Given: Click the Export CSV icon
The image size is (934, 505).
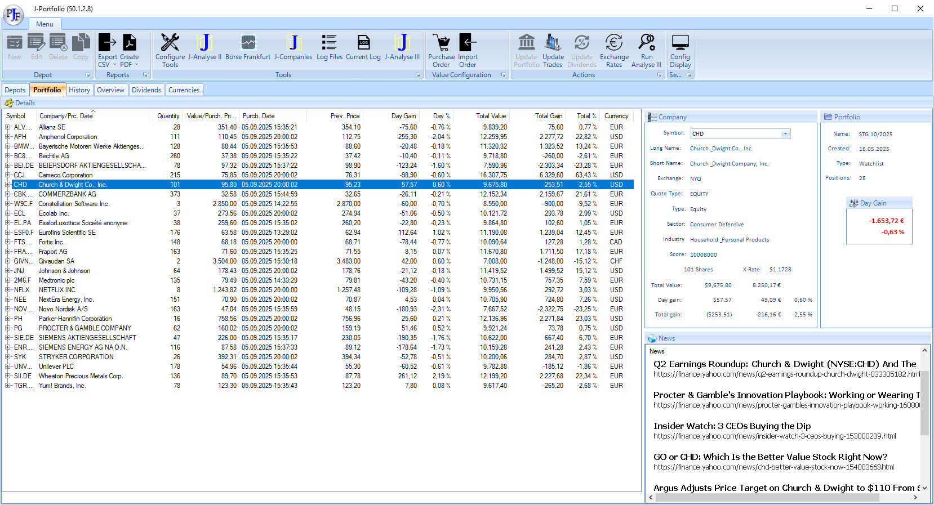Looking at the screenshot, I should (107, 43).
